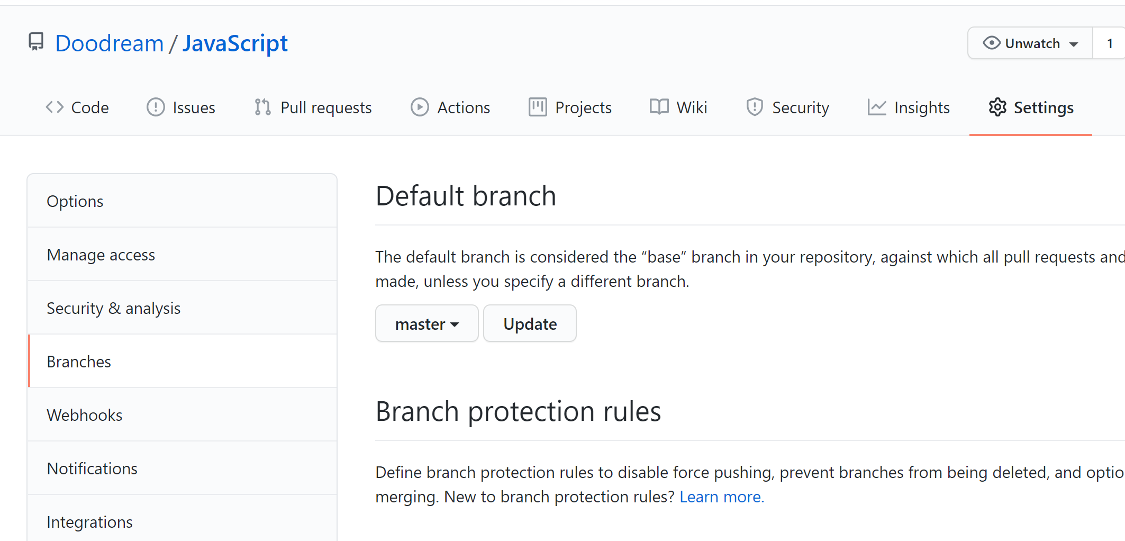This screenshot has height=541, width=1125.
Task: Open Manage access in sidebar
Action: coord(183,255)
